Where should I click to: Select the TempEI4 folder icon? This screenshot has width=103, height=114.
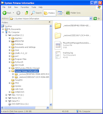point(13,80)
